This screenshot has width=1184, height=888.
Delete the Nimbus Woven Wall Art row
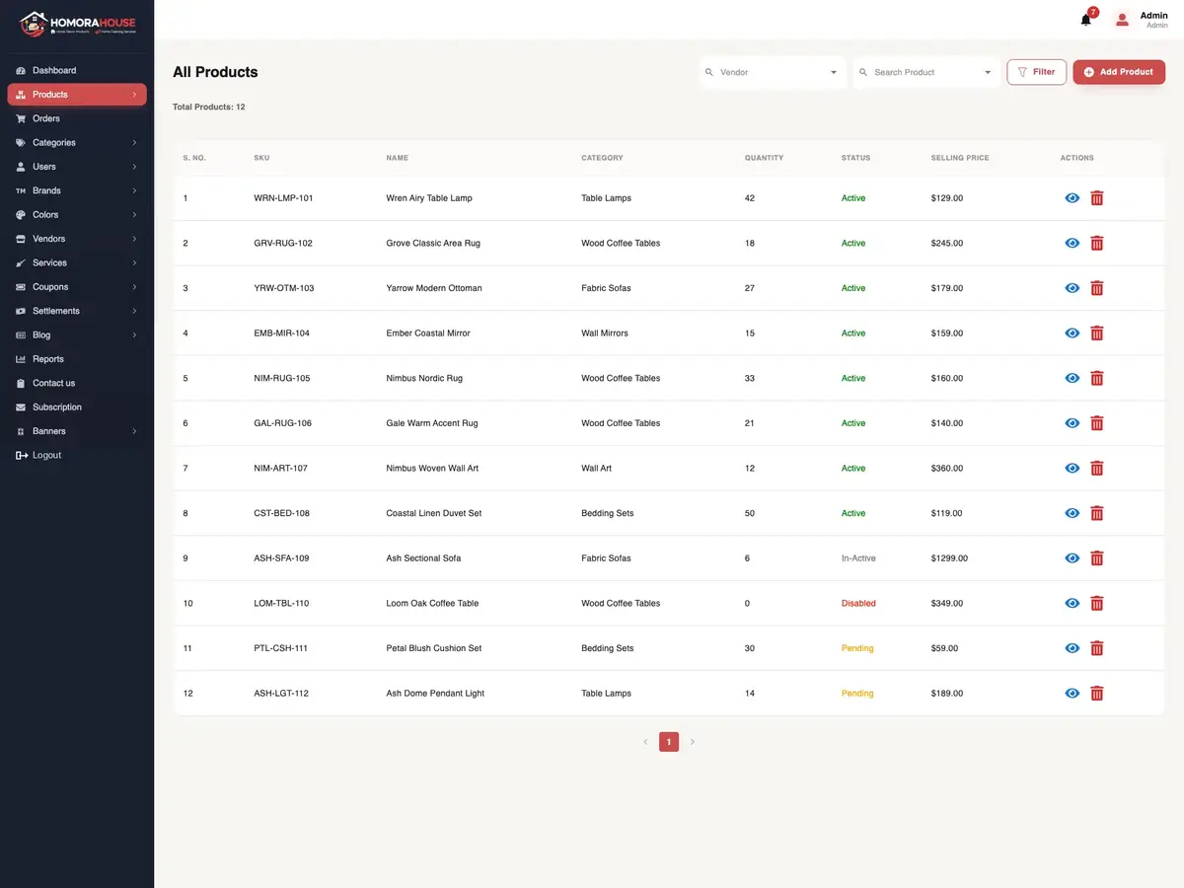(1096, 469)
